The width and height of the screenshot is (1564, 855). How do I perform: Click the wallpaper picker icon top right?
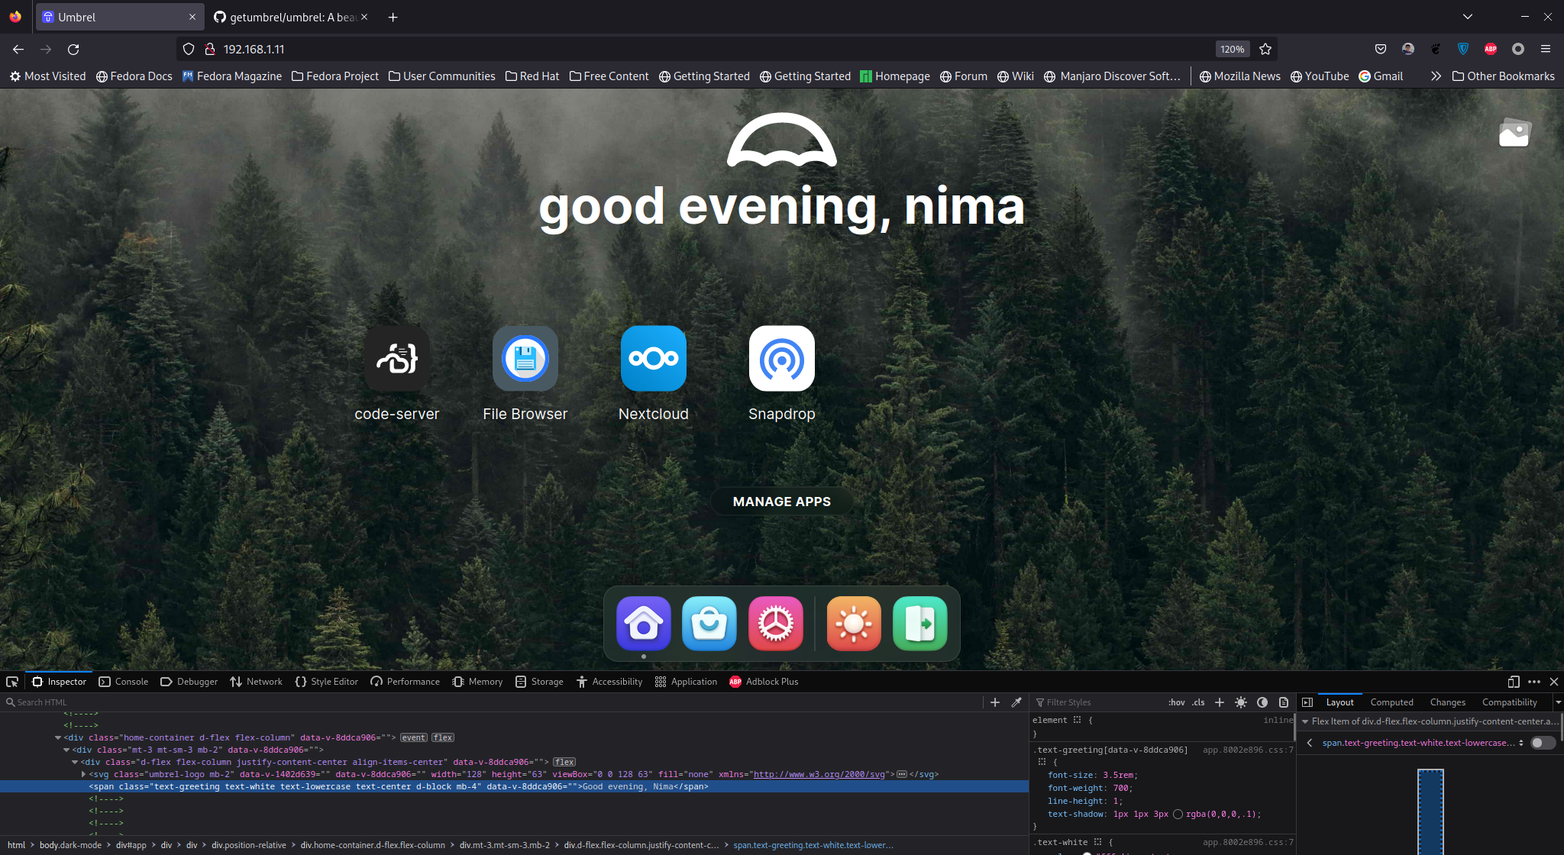1514,134
